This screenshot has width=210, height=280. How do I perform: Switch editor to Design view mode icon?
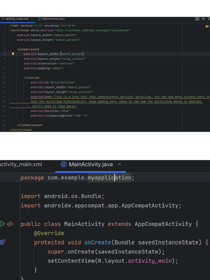[x=209, y=19]
